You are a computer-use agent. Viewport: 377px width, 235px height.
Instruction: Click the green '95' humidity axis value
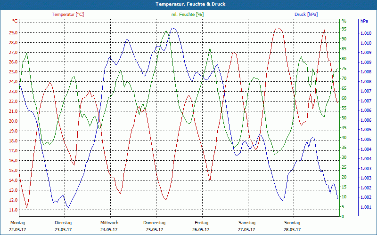(344, 29)
